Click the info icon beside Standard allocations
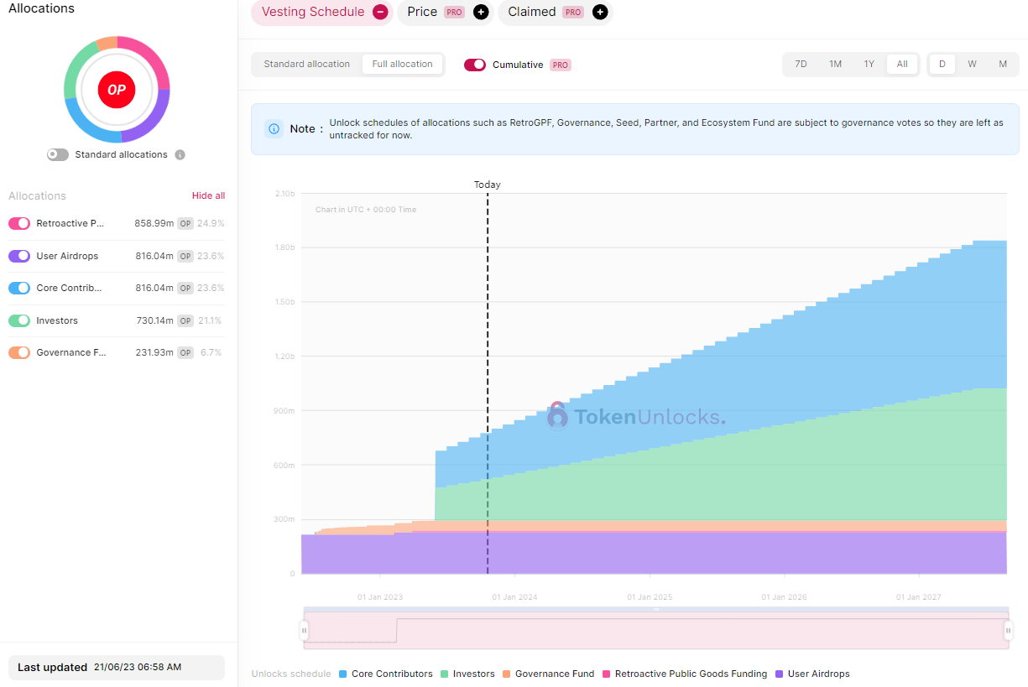This screenshot has width=1028, height=687. [180, 155]
